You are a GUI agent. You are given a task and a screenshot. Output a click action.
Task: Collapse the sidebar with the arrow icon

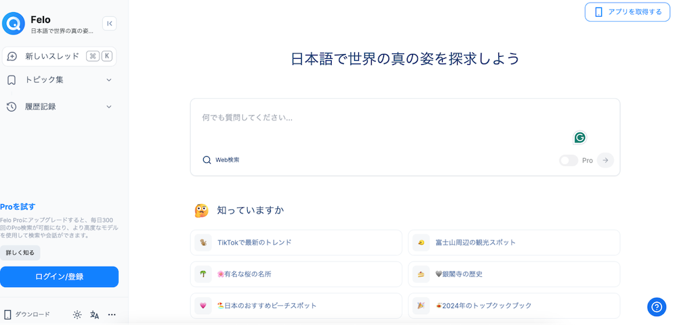[x=109, y=23]
